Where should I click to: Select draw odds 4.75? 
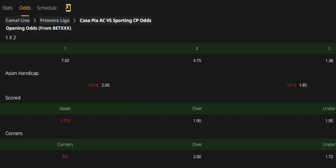tap(197, 61)
